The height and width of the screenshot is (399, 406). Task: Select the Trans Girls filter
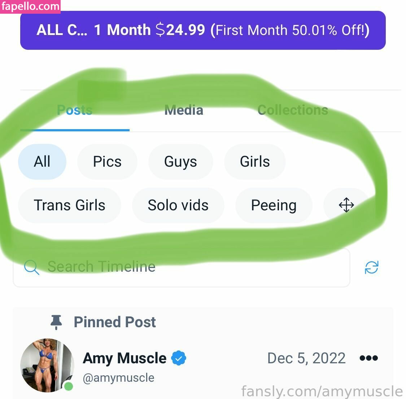[x=70, y=205]
